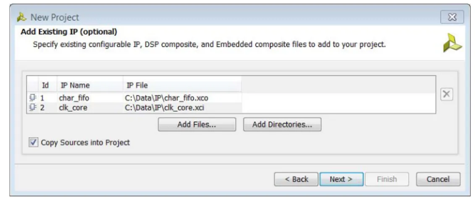This screenshot has width=475, height=200.
Task: Go to previous step with Back
Action: [x=296, y=179]
